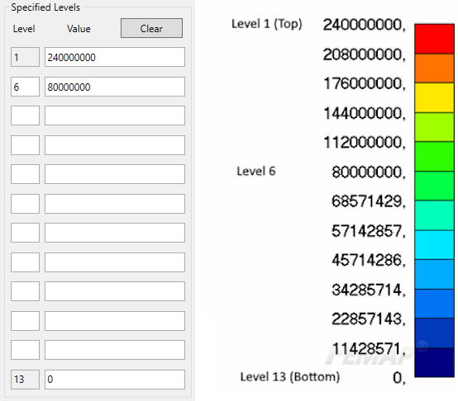Click the 68571429 legend value
This screenshot has width=458, height=401.
[x=369, y=201]
